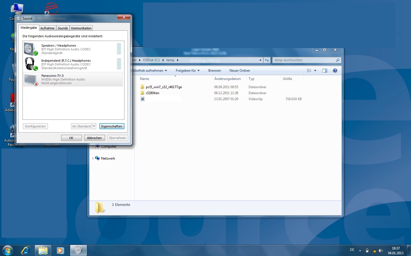Click Als Standard button
Image resolution: width=411 pixels, height=256 pixels.
point(81,126)
